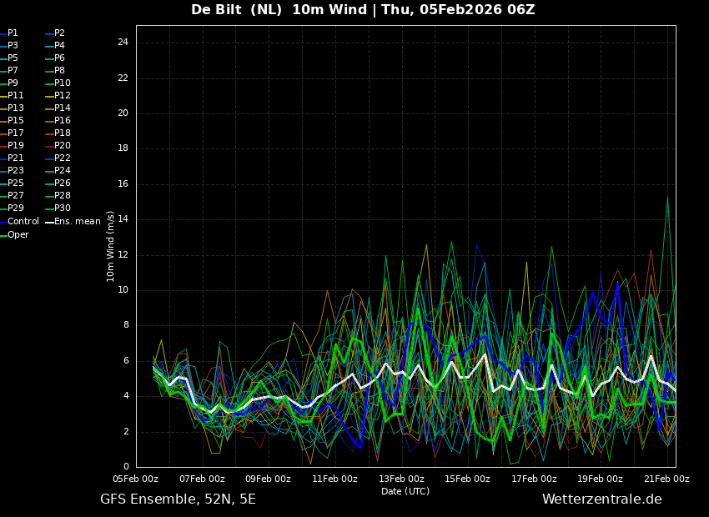Click the Date (UTC) axis title
The image size is (709, 517).
405,491
